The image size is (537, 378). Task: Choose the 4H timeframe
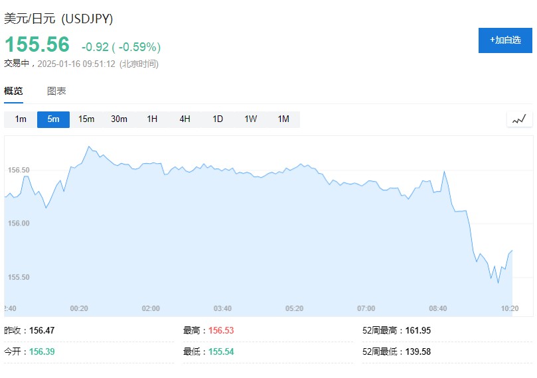click(x=185, y=119)
